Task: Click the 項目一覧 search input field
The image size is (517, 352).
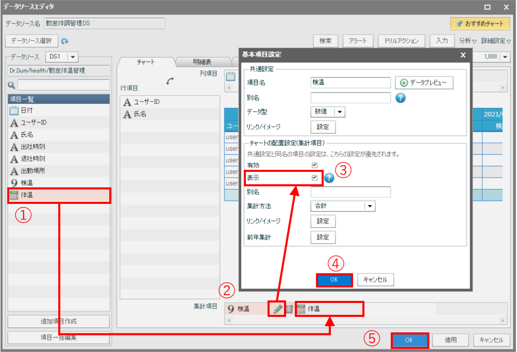Action: [x=63, y=85]
